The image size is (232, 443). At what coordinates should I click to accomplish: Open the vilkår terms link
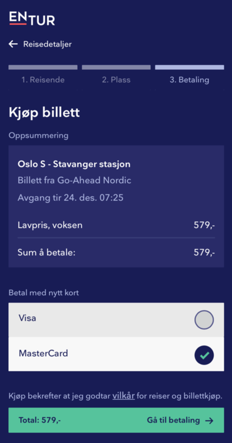click(124, 396)
